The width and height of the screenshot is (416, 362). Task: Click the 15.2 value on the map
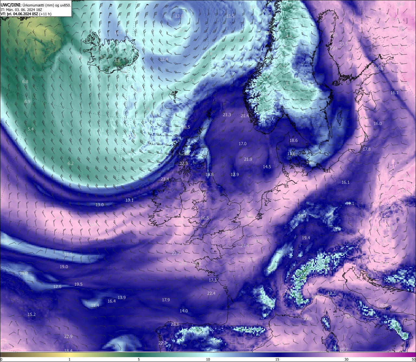pos(32,315)
